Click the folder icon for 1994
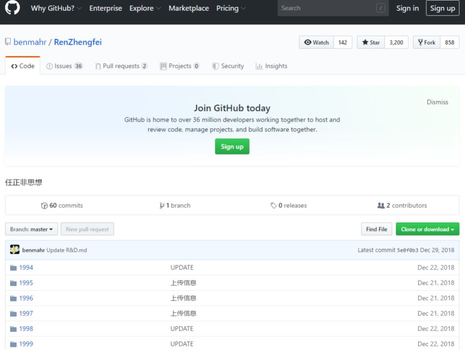Image resolution: width=465 pixels, height=350 pixels. tap(13, 268)
